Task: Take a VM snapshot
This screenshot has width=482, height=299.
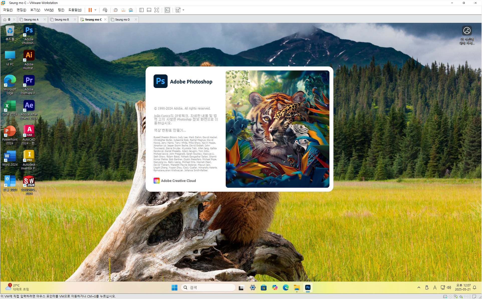Action: coord(115,10)
